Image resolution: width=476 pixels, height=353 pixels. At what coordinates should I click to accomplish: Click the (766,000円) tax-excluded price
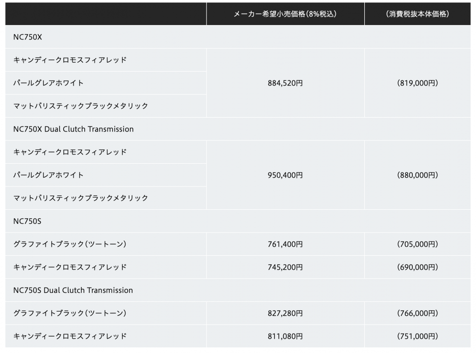[417, 313]
